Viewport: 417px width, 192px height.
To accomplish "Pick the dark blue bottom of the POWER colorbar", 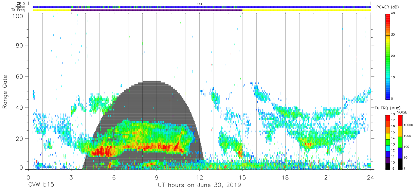I will click(387, 96).
